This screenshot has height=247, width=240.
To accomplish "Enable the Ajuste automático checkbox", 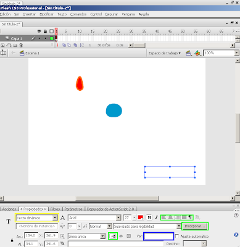I will click(177, 236).
